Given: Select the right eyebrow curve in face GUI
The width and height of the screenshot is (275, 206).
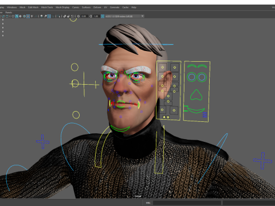Looking at the screenshot, I should click(x=202, y=66).
